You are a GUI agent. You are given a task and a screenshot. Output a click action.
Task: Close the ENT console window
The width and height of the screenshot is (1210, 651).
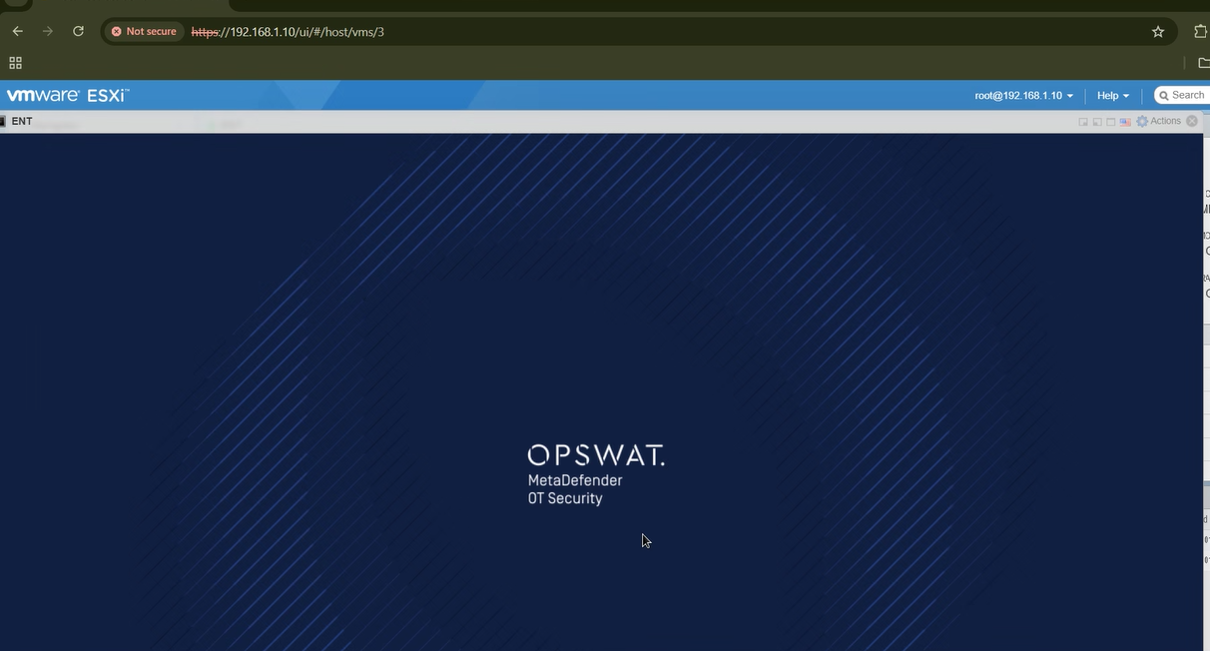point(1192,121)
